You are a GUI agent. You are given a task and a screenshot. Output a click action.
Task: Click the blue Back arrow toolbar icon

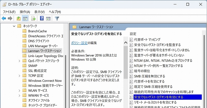point(4,18)
